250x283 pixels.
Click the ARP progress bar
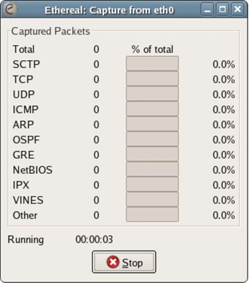pyautogui.click(x=152, y=124)
